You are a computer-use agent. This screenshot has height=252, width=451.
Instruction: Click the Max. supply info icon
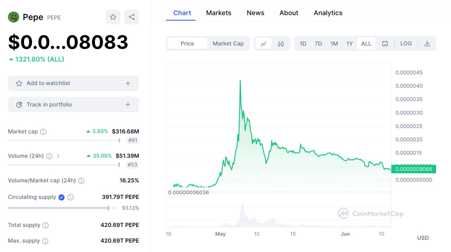pyautogui.click(x=45, y=241)
